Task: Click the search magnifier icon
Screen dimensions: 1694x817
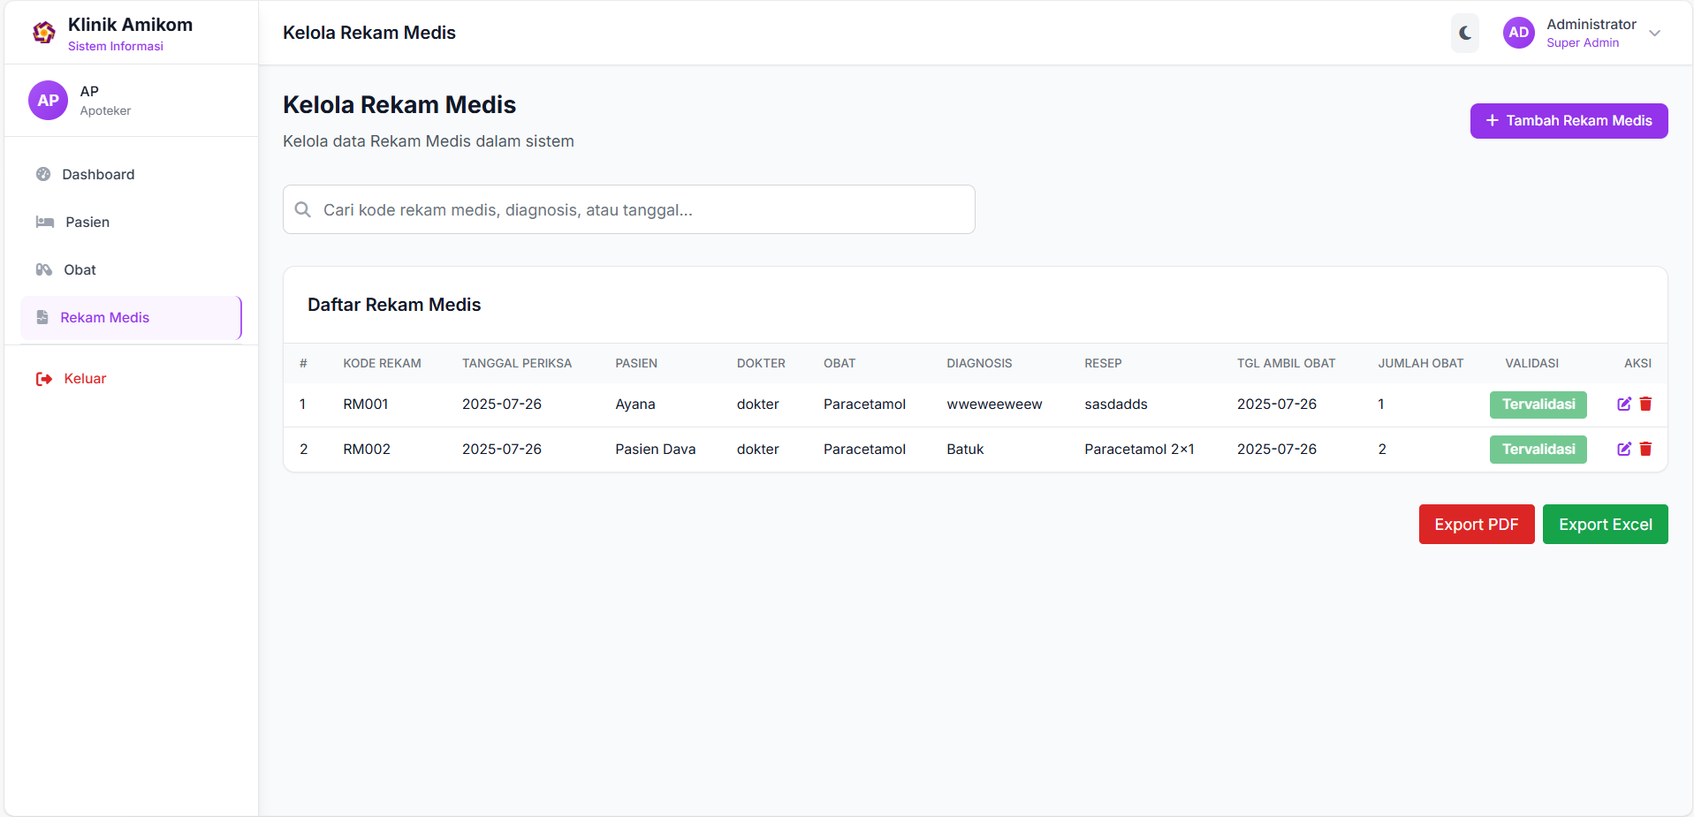Action: point(303,209)
